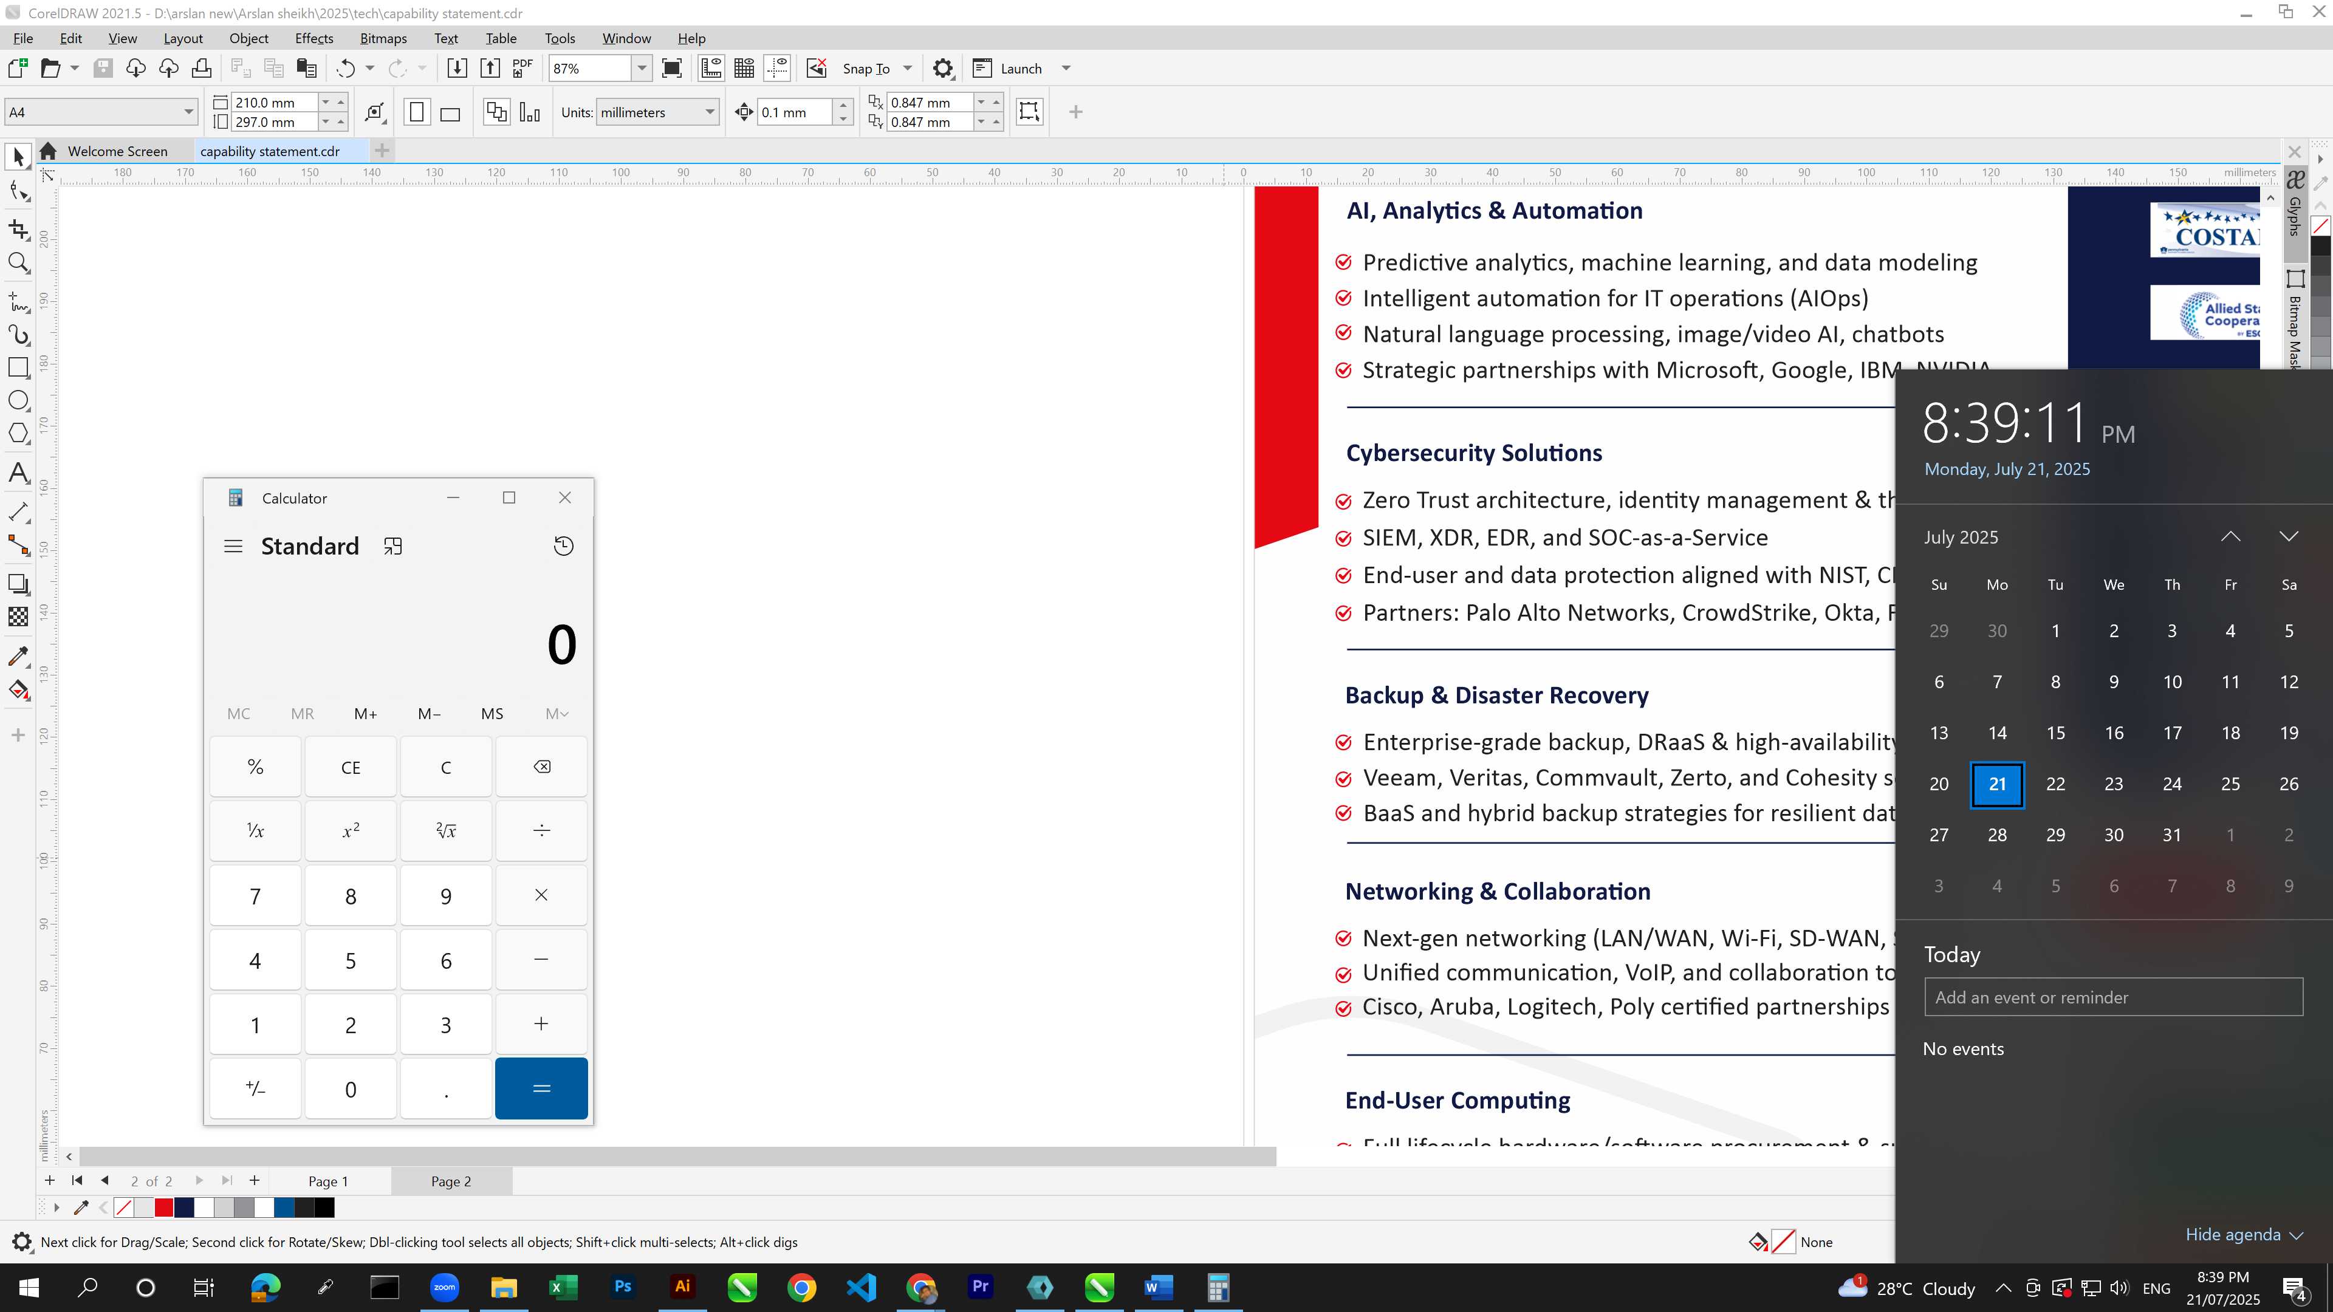Select the Artistic Media tool
Screen dimensions: 2333x1312
tap(18, 335)
